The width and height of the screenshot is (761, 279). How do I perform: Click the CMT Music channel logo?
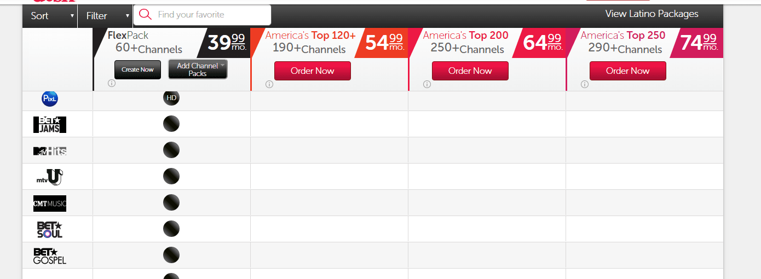click(x=50, y=204)
